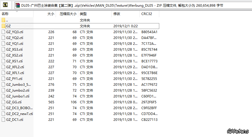Click the archive icon in the address bar
This screenshot has width=252, height=137.
[x=18, y=6]
